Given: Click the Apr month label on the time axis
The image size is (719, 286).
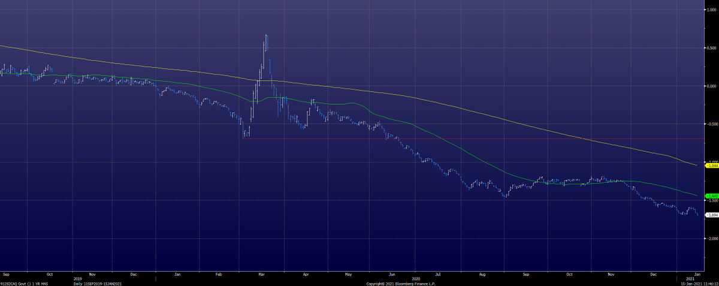Looking at the screenshot, I should (306, 274).
